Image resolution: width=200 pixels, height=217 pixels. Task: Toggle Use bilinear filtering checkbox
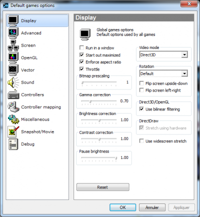tap(141, 109)
